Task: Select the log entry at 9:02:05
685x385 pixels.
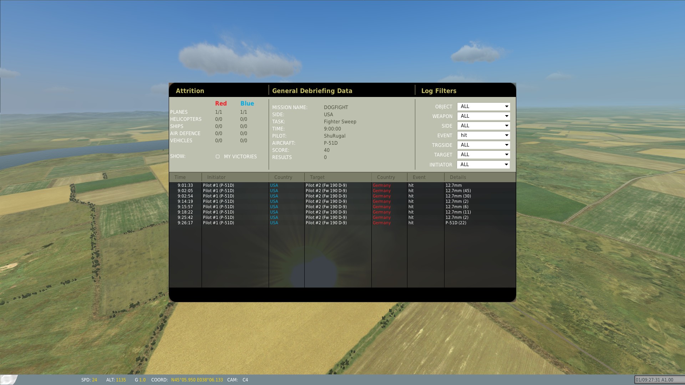Action: click(x=342, y=191)
